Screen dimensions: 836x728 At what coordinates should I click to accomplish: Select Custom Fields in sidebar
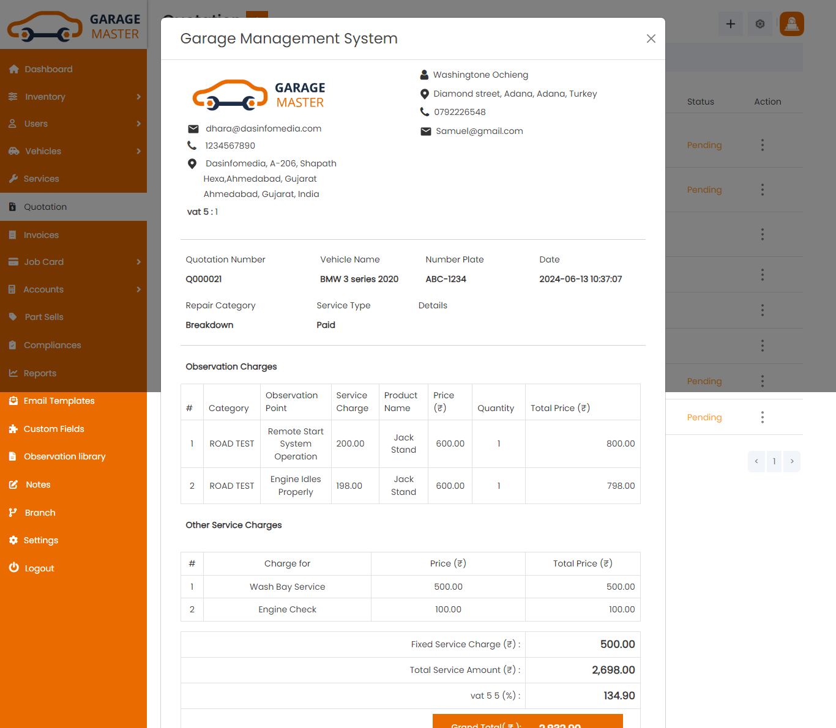[54, 429]
